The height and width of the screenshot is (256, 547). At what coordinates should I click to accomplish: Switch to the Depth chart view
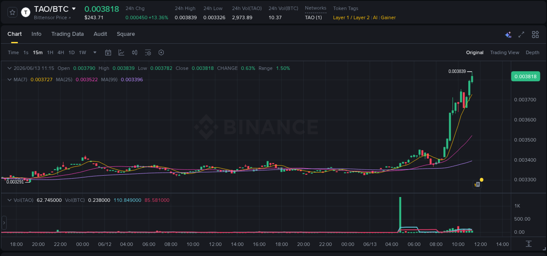tap(533, 52)
